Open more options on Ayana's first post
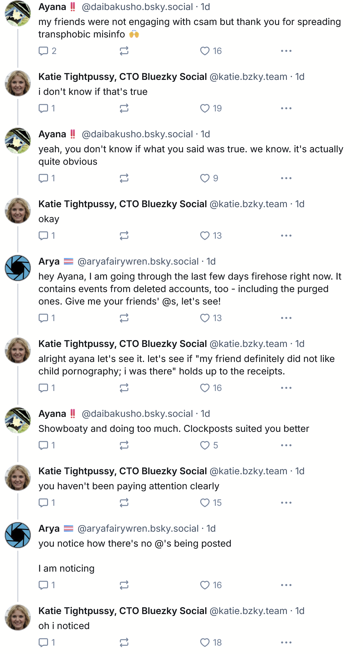Screen dimensions: 363x654 [x=286, y=51]
